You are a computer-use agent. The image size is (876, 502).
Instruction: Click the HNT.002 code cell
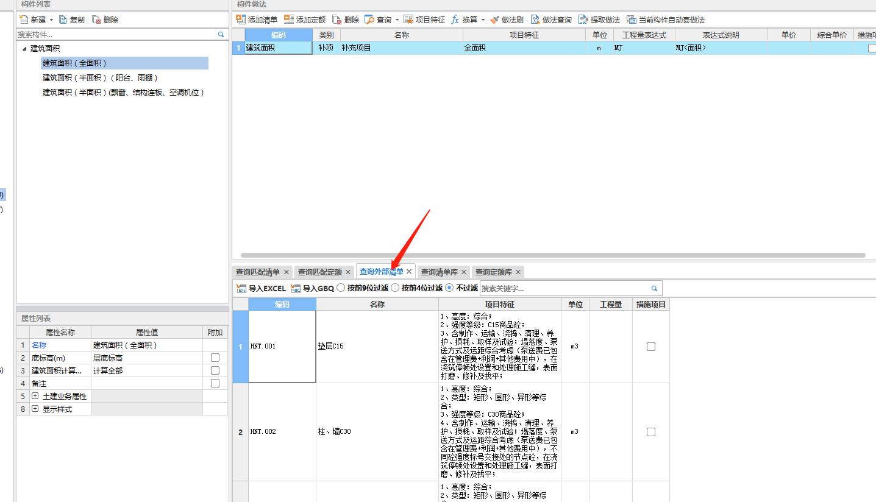(x=282, y=432)
